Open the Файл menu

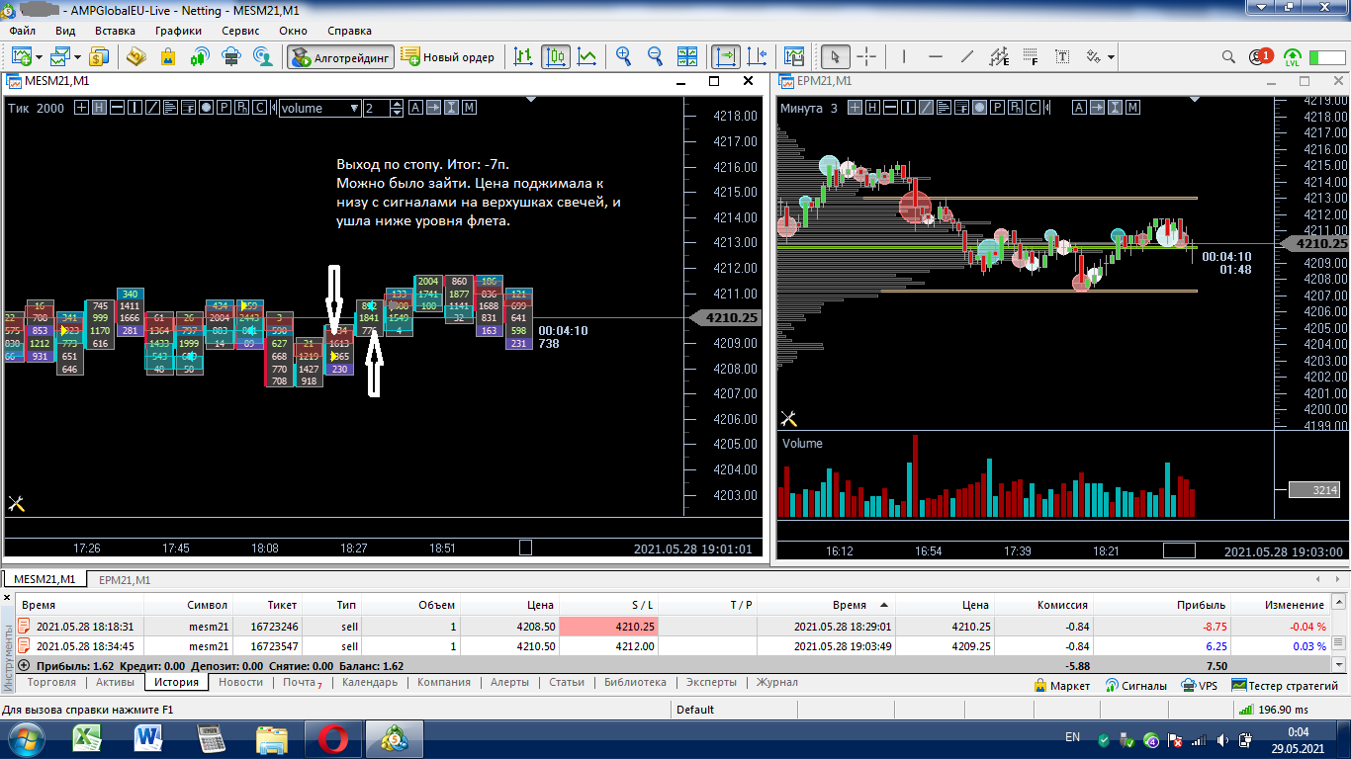[x=23, y=31]
